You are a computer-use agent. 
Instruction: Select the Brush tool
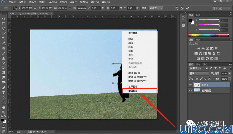(4, 53)
